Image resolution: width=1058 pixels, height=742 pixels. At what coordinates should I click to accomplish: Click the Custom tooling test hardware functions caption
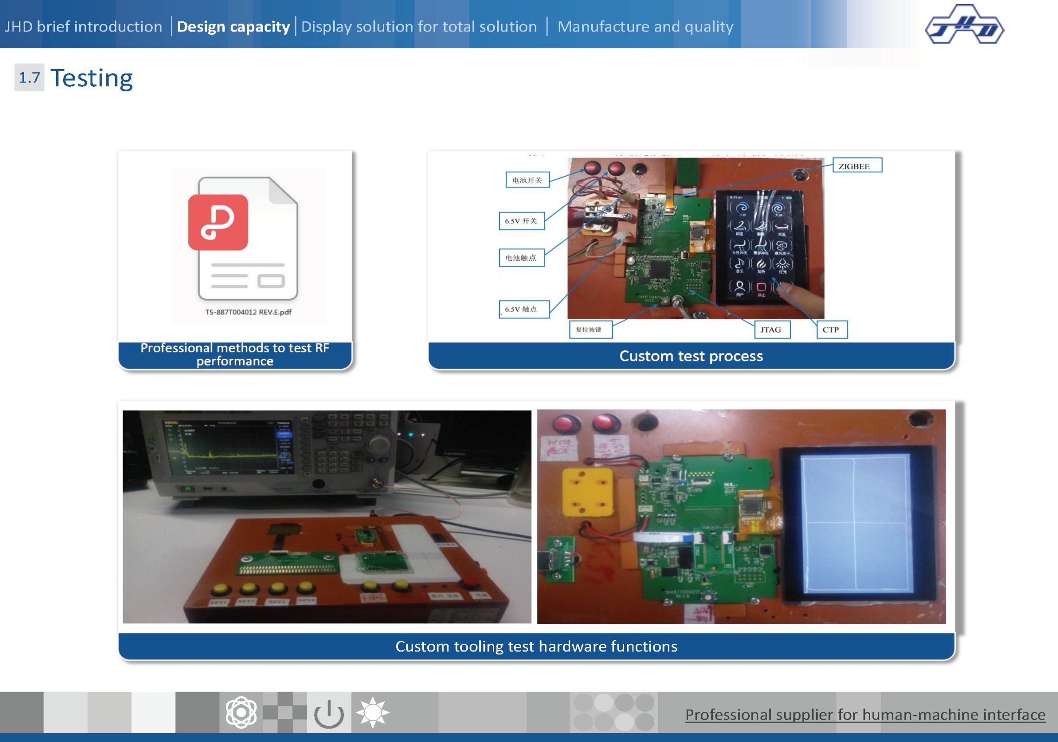536,646
